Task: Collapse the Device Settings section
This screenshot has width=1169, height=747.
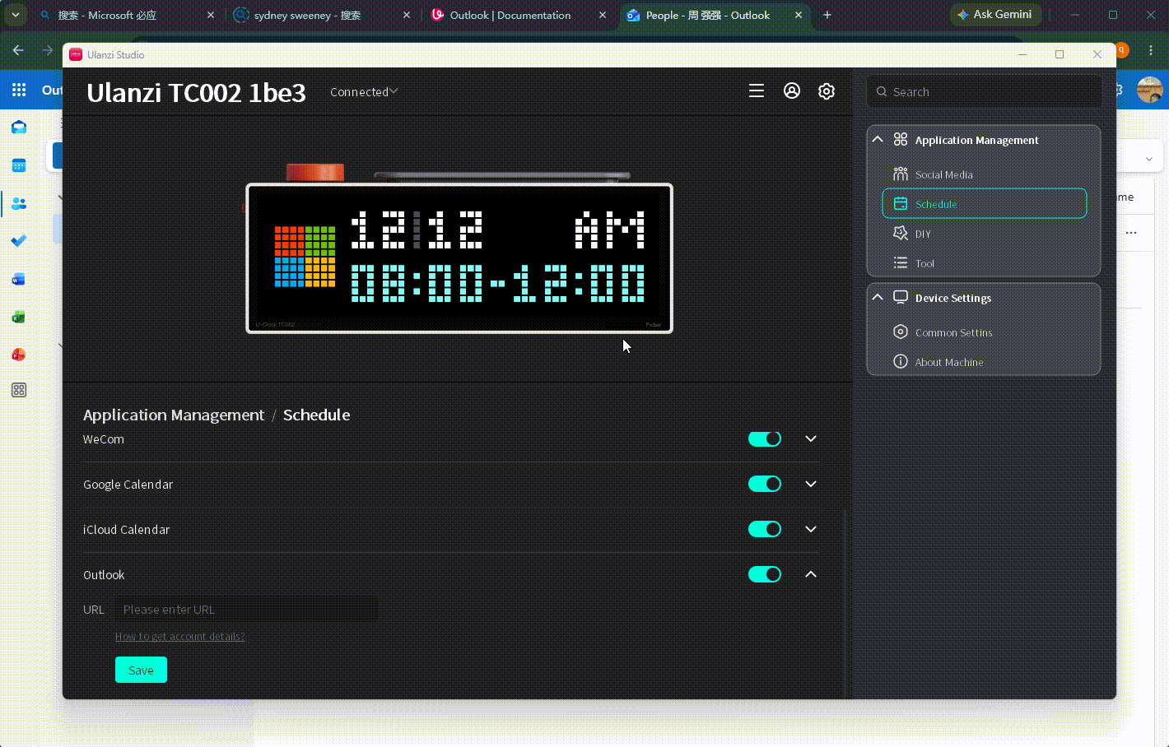Action: (878, 297)
